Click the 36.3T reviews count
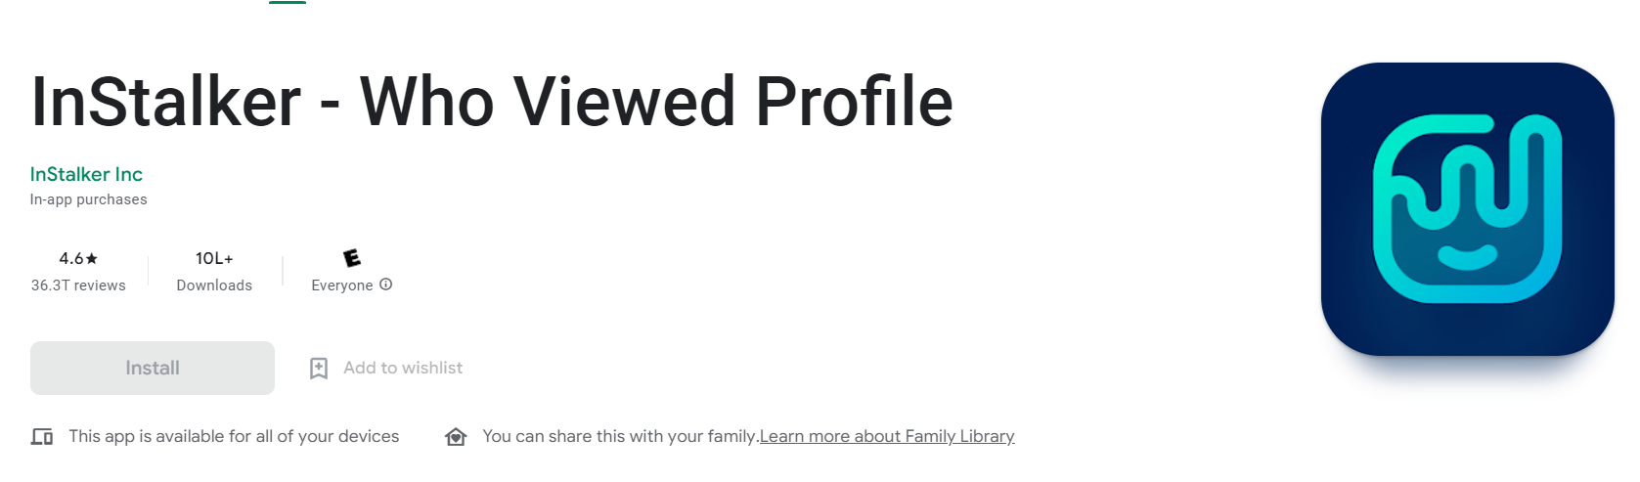 point(78,285)
